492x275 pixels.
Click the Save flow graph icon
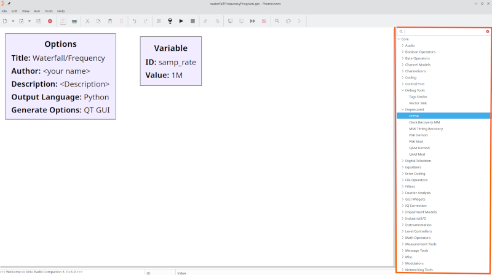click(x=39, y=21)
